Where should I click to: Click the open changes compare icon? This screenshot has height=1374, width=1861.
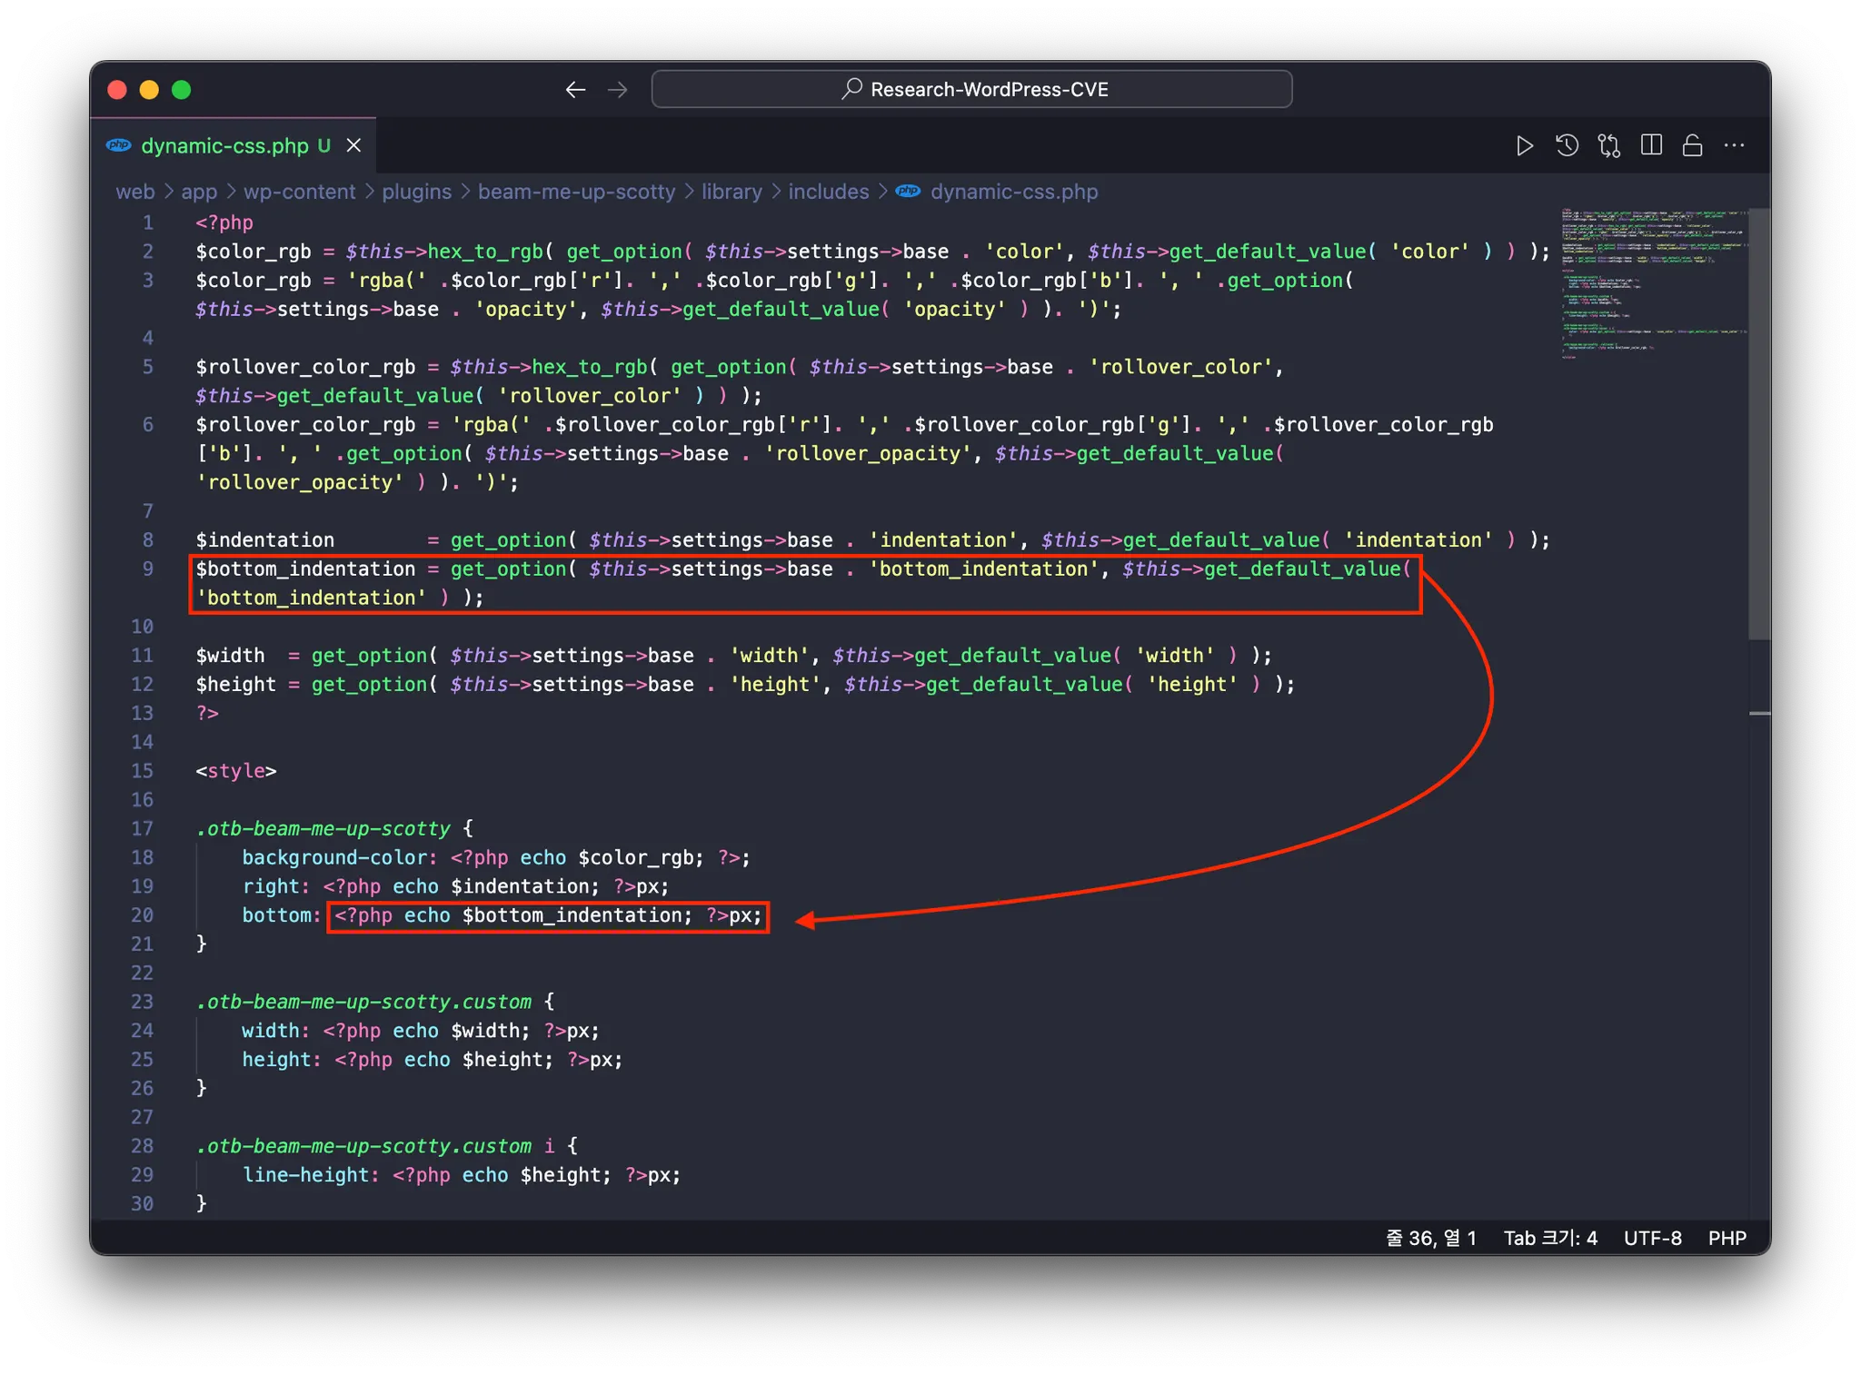(1609, 145)
